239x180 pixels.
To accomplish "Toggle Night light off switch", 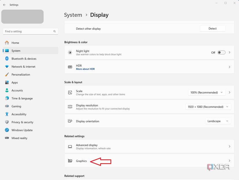I will pos(221,52).
